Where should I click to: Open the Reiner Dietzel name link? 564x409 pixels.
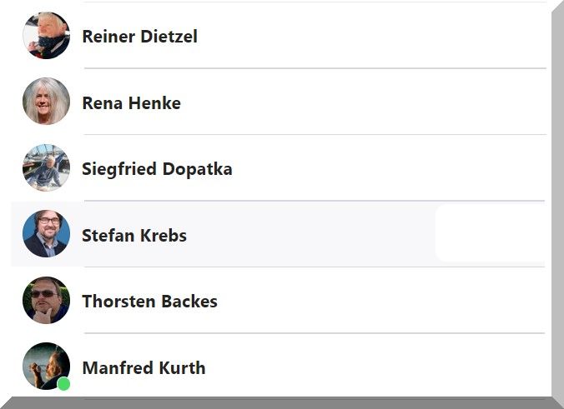pos(139,37)
